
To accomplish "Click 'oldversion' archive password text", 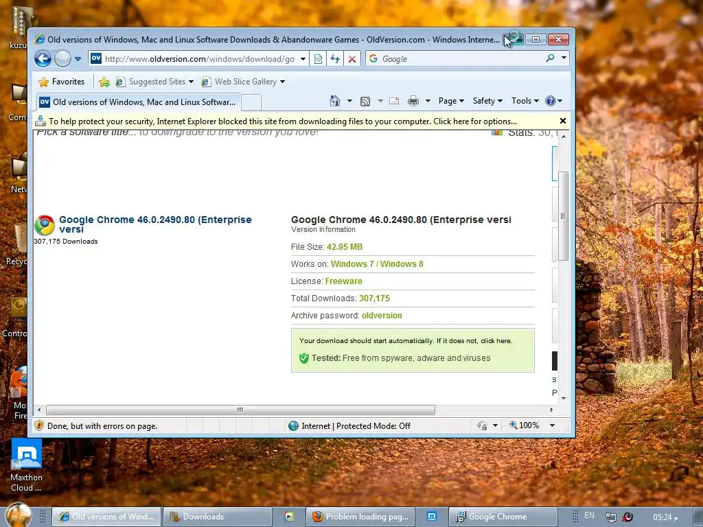I will 382,316.
